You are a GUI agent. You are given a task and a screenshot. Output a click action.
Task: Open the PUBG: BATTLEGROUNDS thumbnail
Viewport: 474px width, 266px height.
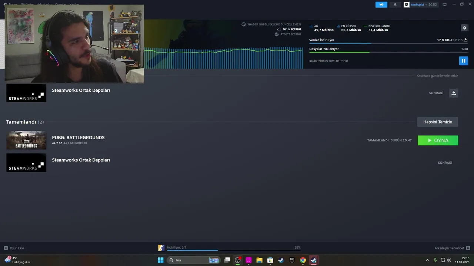(x=26, y=140)
